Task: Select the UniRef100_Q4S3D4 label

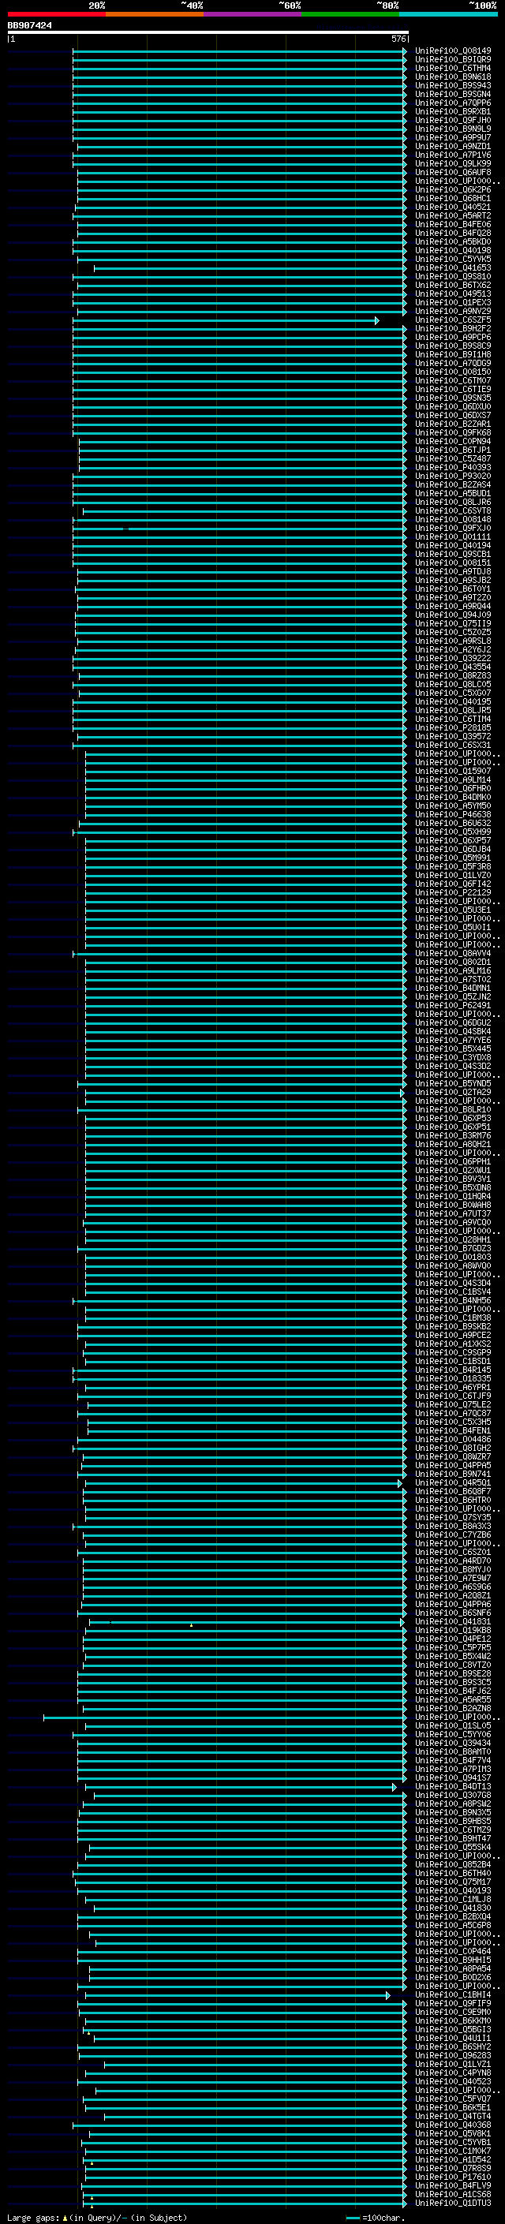Action: (x=453, y=1283)
